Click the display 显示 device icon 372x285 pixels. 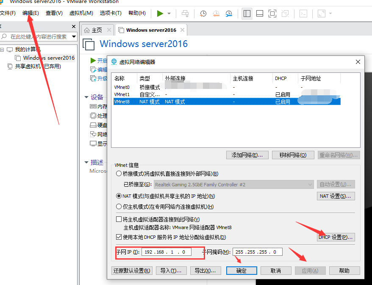[93, 144]
